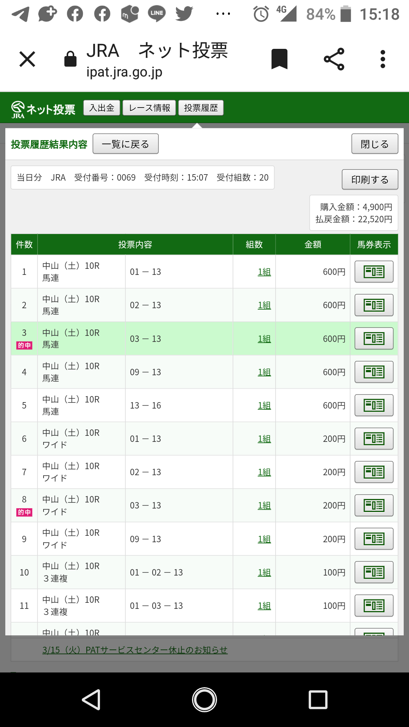The height and width of the screenshot is (727, 409).
Task: Show betting ticket for winning row 3
Action: click(374, 339)
